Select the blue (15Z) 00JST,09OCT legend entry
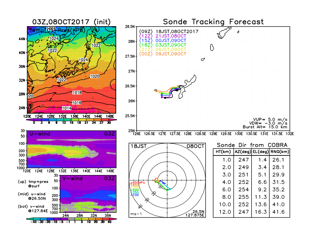 (x=163, y=41)
